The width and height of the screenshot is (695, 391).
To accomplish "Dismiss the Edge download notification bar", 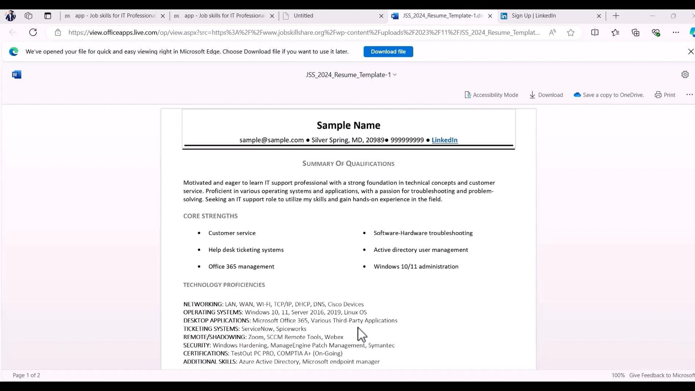I will (x=691, y=51).
